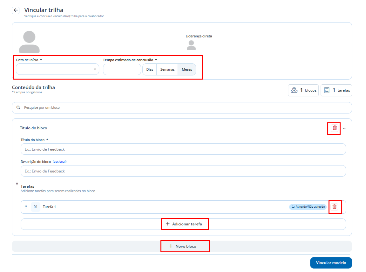Click the Conteúdo da trilha heading
This screenshot has width=366, height=272.
click(33, 87)
